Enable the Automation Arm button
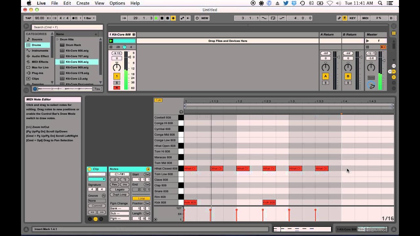This screenshot has width=420, height=236. click(182, 18)
